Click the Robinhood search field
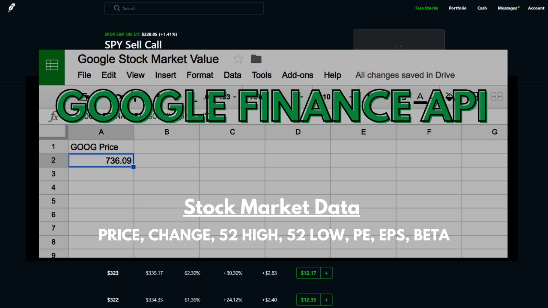This screenshot has width=548, height=308. (x=184, y=8)
